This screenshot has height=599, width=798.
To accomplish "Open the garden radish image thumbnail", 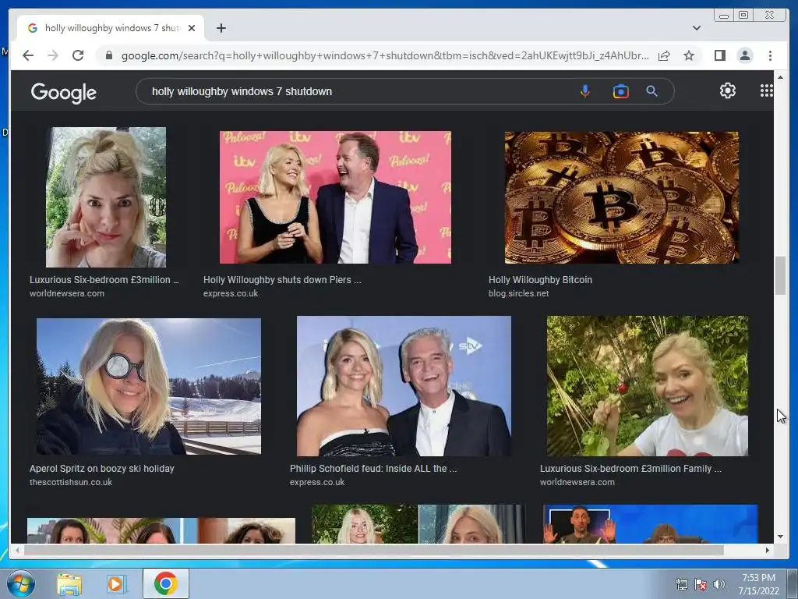I will pyautogui.click(x=648, y=385).
